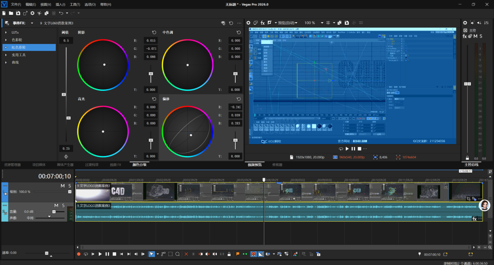Open the preview zoom 100% dropdown

(x=322, y=23)
